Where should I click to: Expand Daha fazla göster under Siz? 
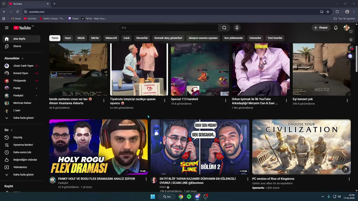[21, 174]
